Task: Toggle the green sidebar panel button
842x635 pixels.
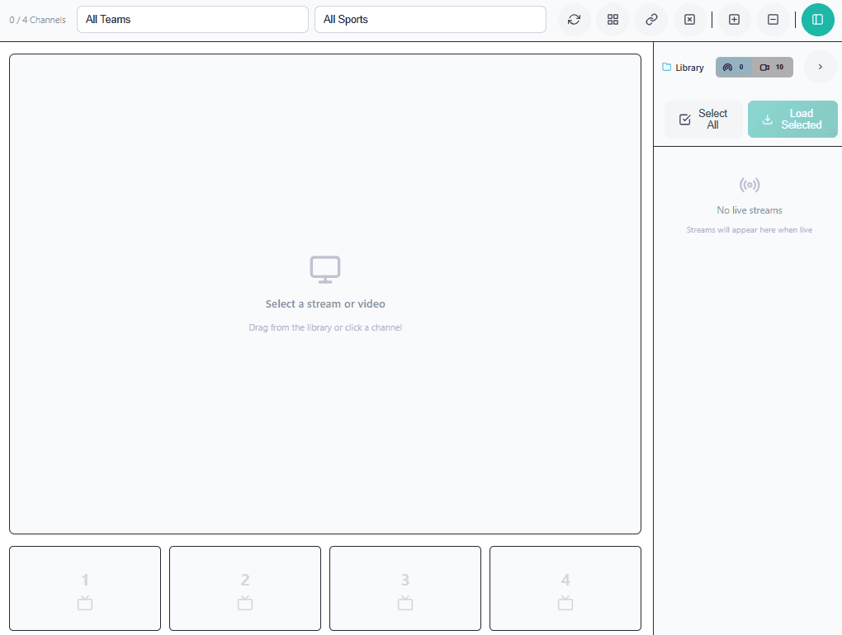Action: (x=817, y=20)
